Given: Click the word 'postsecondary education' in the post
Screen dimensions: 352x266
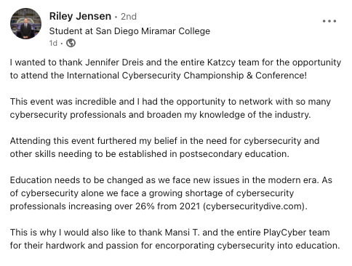Looking at the screenshot, I should pyautogui.click(x=234, y=154).
